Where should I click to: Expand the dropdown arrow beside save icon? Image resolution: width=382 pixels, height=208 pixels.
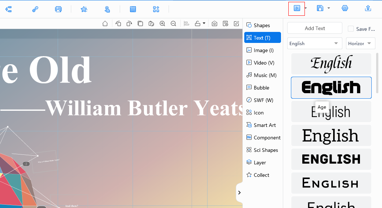point(329,8)
